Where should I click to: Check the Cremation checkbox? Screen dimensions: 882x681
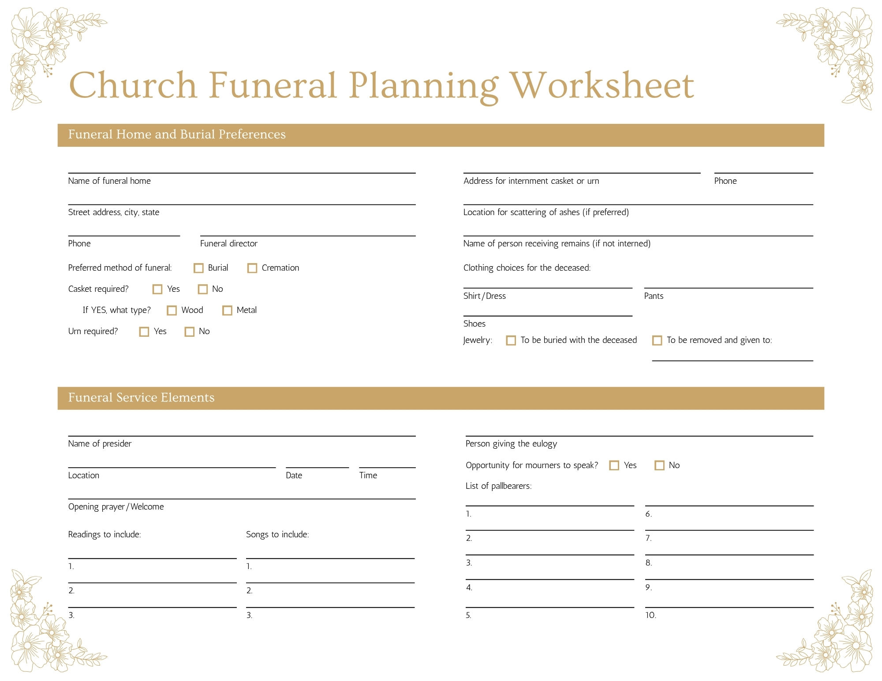252,268
